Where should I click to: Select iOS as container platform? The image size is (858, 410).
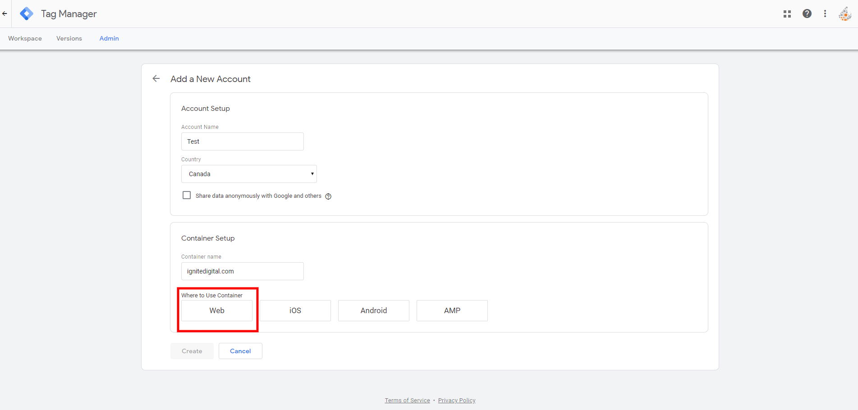click(295, 310)
